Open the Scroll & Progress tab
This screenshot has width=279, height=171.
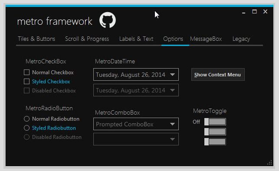(x=87, y=39)
